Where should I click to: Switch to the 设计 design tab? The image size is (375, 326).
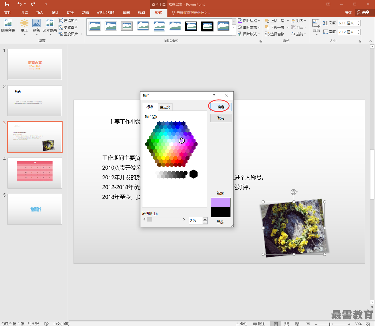(x=55, y=12)
